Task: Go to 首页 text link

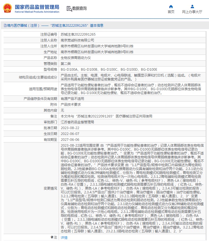Action: tap(171, 12)
